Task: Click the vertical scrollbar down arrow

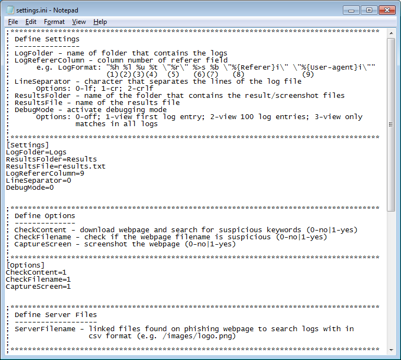Action: tap(391, 349)
